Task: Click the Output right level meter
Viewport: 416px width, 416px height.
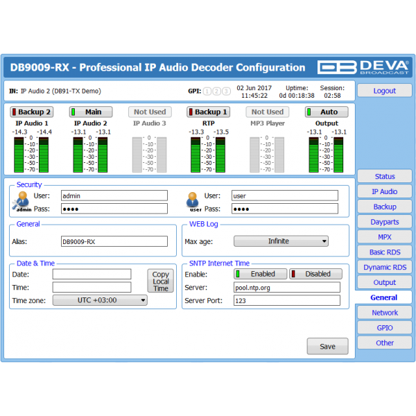Action: coord(338,155)
